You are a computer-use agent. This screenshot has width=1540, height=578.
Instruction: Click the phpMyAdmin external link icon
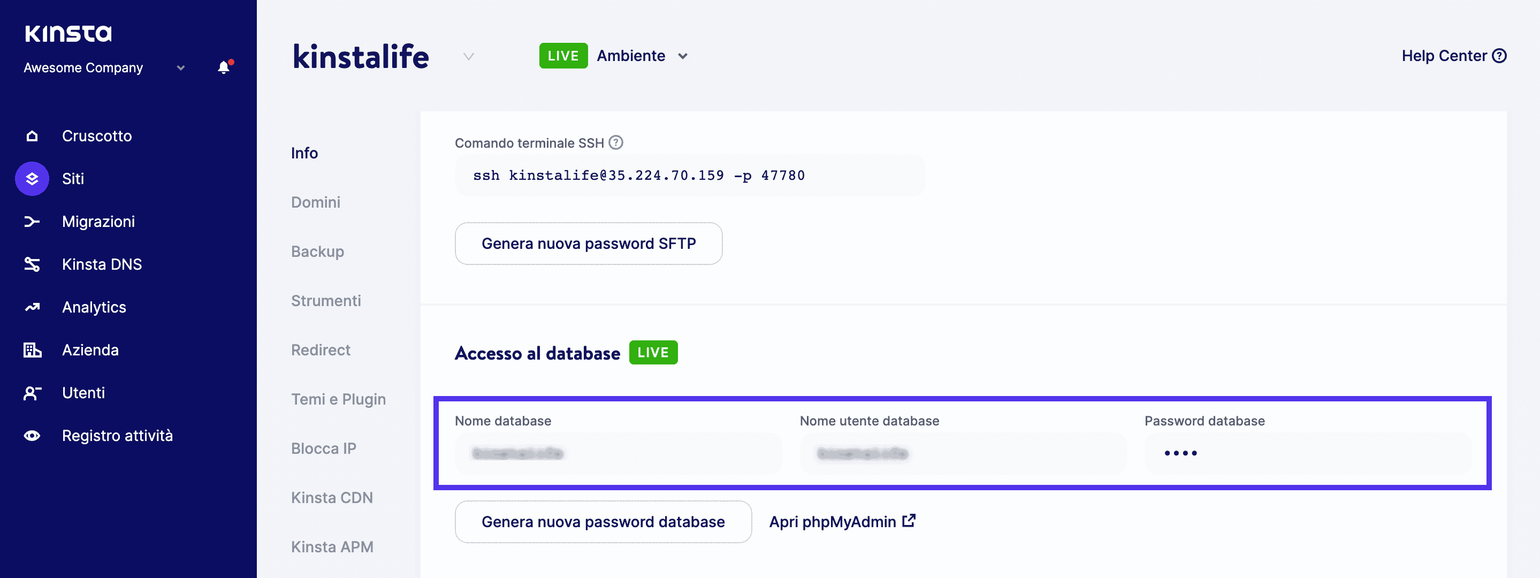pyautogui.click(x=909, y=521)
